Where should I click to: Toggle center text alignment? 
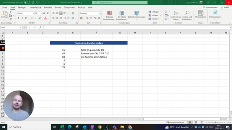pyautogui.click(x=57, y=18)
